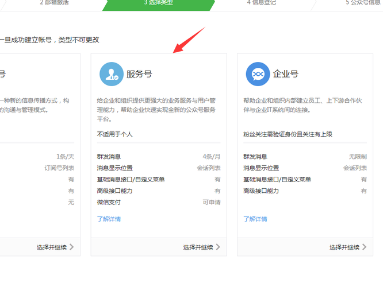
Task: Click 1条/天 value in leftmost card
Action: pyautogui.click(x=65, y=157)
